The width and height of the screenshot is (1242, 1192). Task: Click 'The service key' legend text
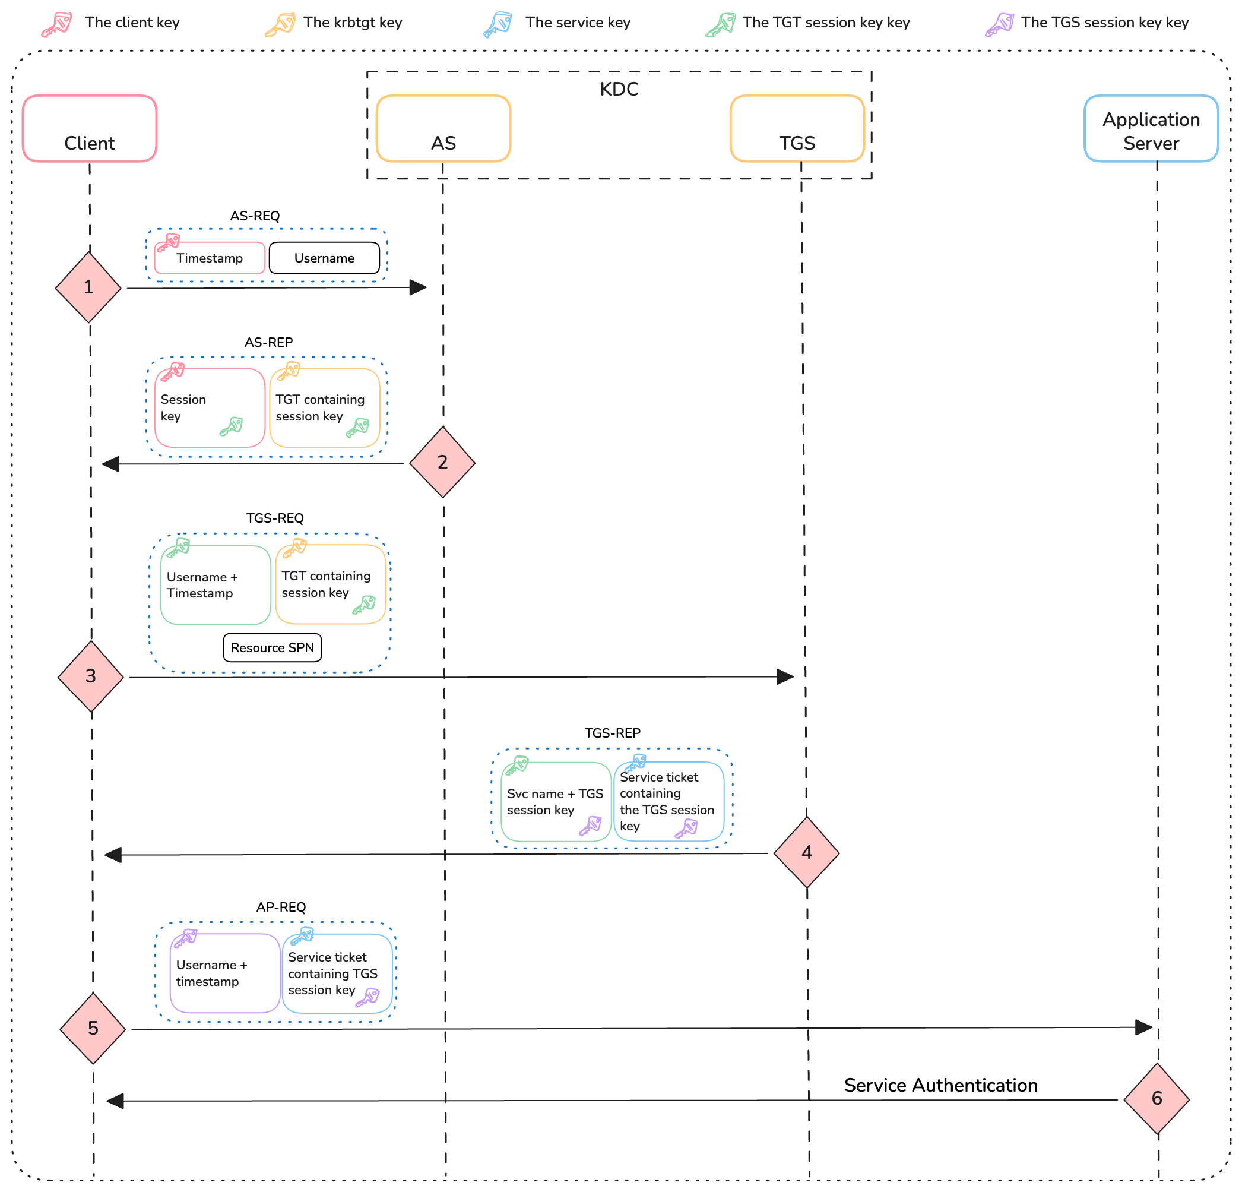point(578,23)
